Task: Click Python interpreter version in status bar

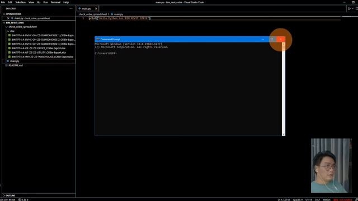Action: [7, 200]
